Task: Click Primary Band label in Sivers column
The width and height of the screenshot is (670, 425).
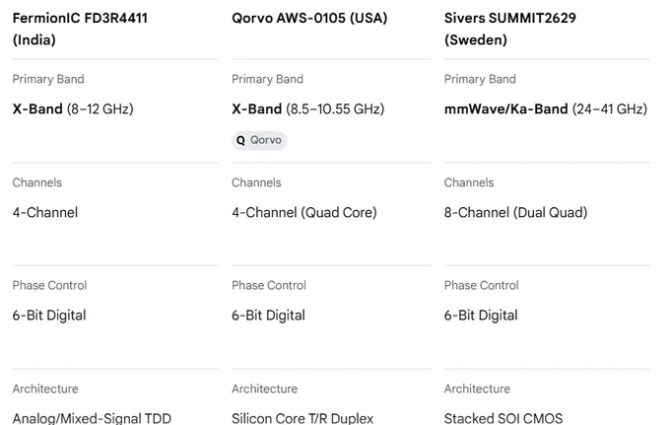Action: [480, 79]
